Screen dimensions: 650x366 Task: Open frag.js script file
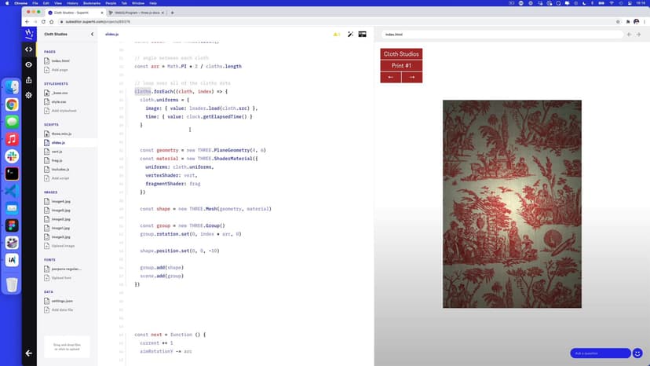coord(57,160)
